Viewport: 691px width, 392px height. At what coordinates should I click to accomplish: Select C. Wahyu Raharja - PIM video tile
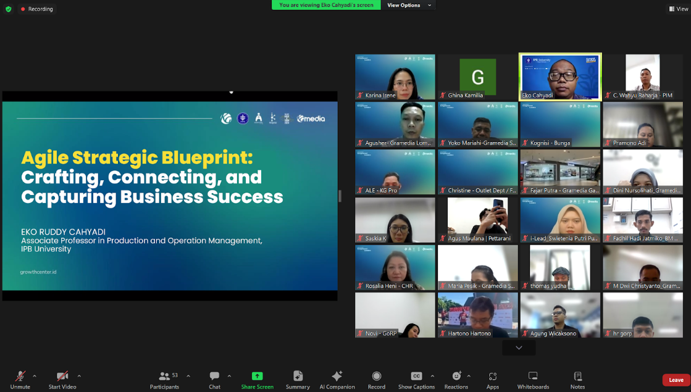coord(642,77)
